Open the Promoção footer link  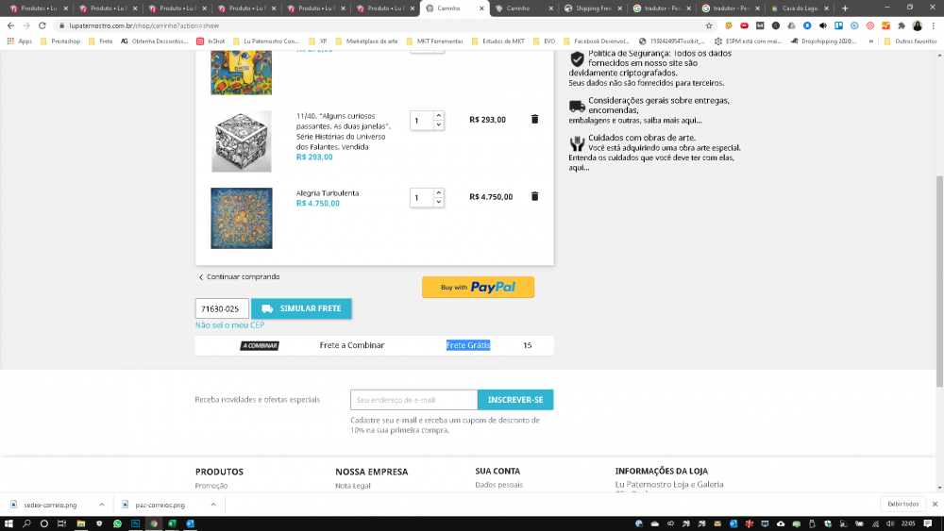(211, 486)
